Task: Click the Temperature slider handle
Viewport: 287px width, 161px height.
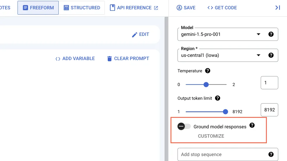Action: [x=206, y=85]
